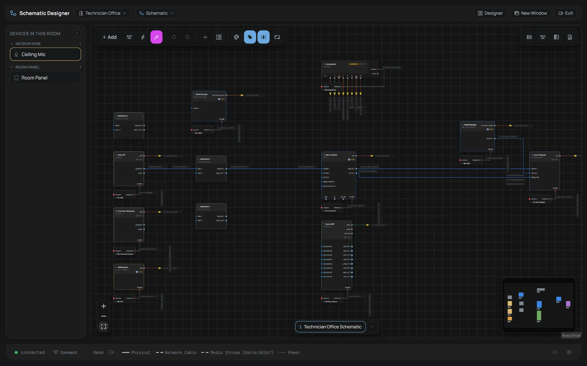Click the Media Stream (Dante/AES67) legend entry
This screenshot has height=366, width=587.
pos(237,352)
